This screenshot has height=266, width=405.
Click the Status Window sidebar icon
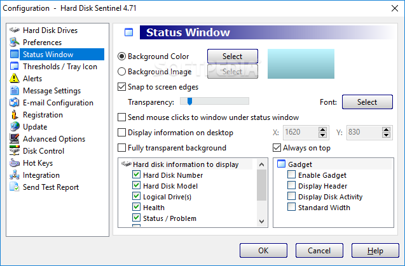[15, 54]
